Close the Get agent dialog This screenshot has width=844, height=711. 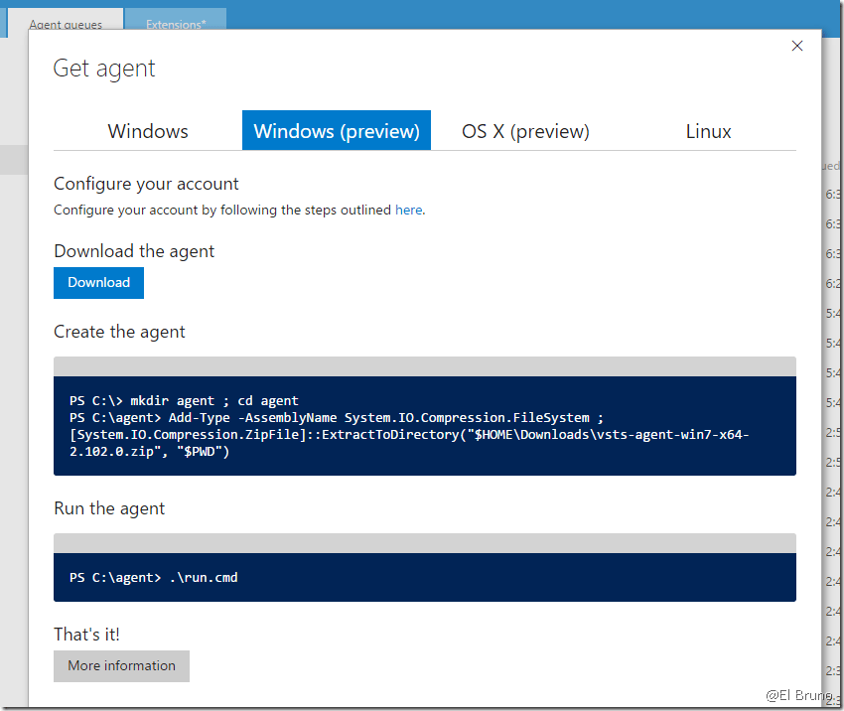click(x=796, y=46)
